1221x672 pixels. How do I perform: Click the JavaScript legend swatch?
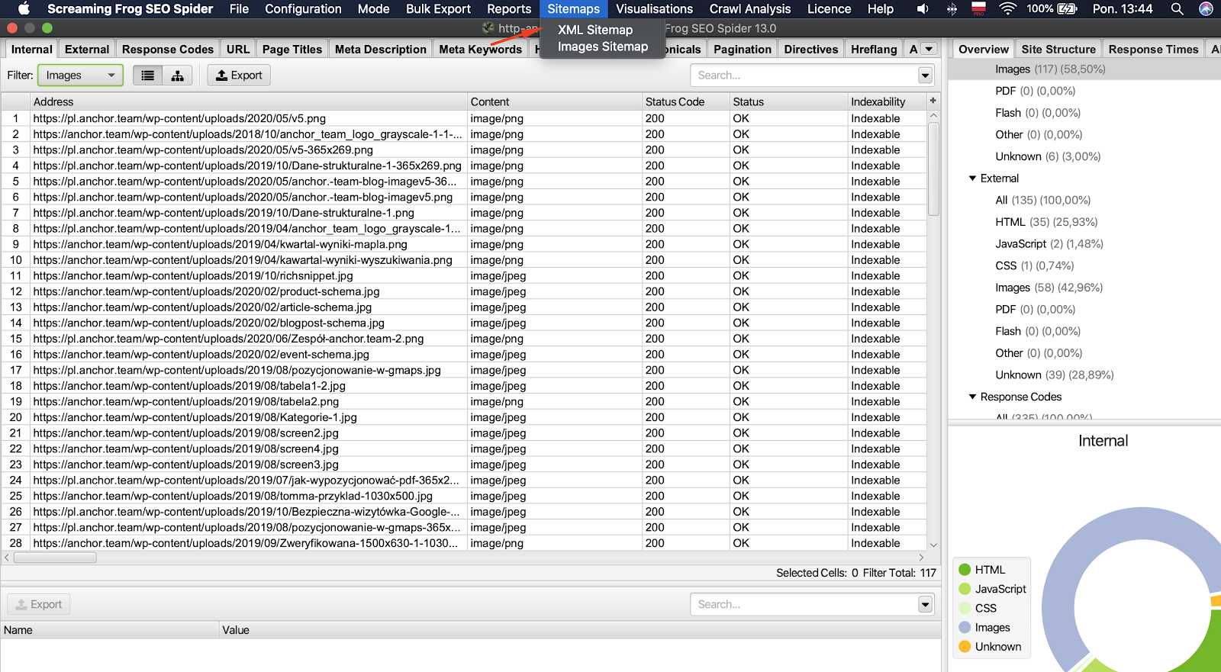[965, 589]
